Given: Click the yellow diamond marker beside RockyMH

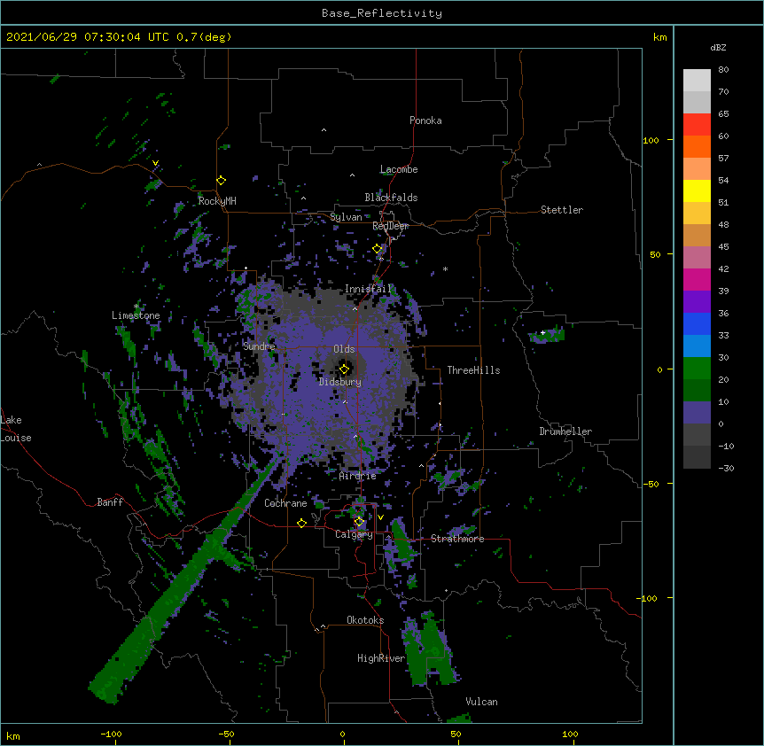Looking at the screenshot, I should 221,181.
